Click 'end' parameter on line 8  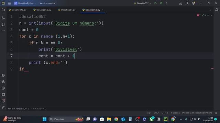pos(54,63)
